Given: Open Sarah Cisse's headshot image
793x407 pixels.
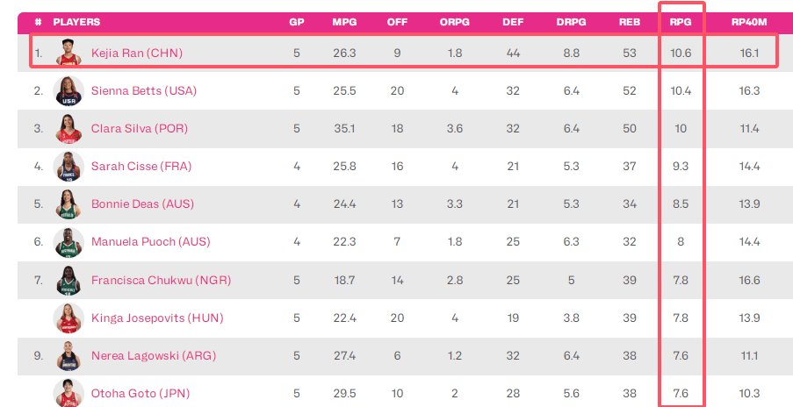Looking at the screenshot, I should tap(68, 166).
